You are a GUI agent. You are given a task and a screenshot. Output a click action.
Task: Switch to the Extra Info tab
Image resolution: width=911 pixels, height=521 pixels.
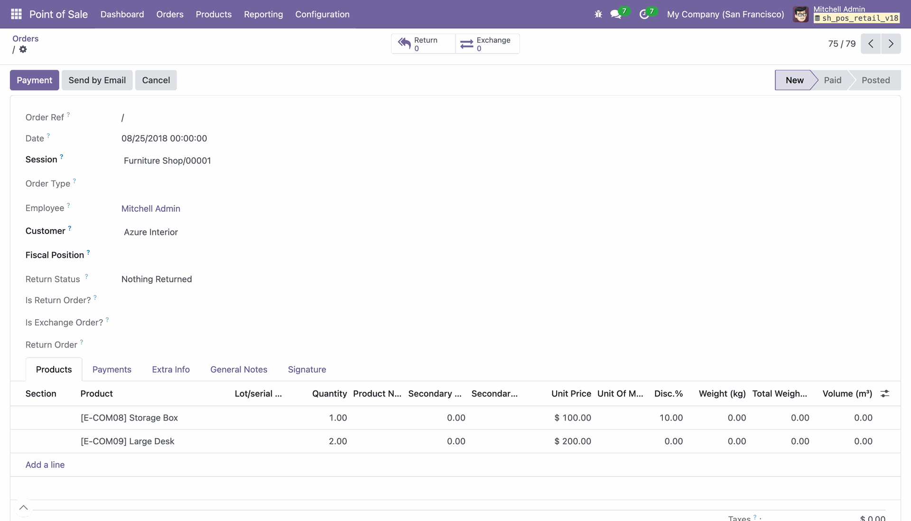(x=171, y=369)
